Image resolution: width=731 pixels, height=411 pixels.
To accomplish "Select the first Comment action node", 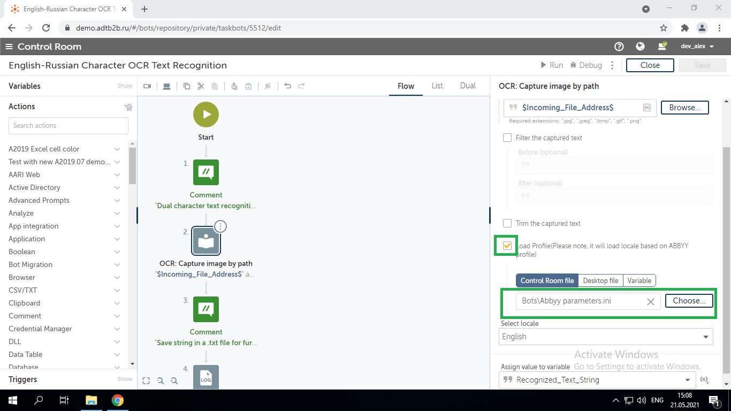I will click(x=206, y=172).
